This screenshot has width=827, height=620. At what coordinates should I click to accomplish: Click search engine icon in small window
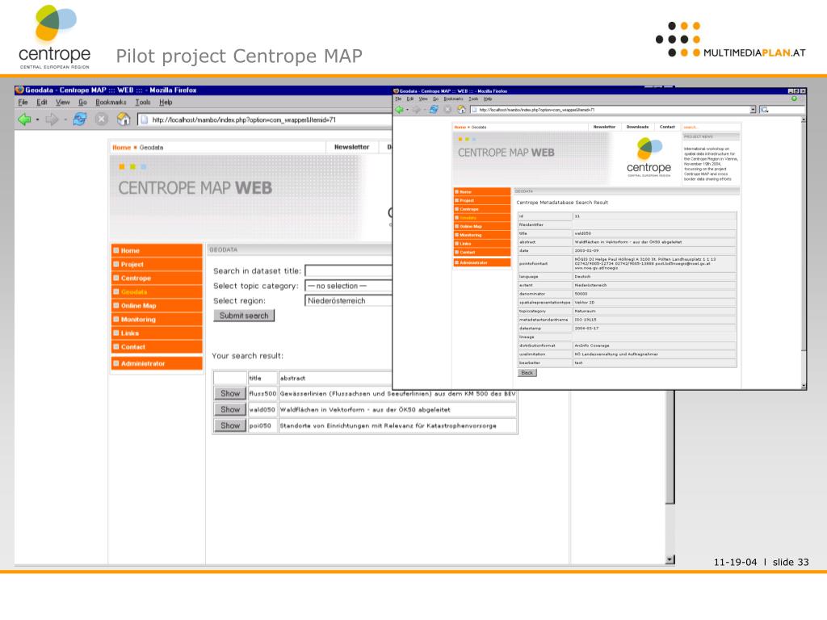click(764, 110)
